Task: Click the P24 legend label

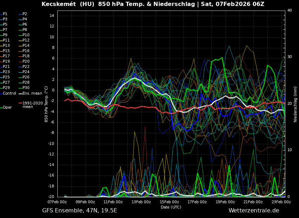Action: (26, 72)
